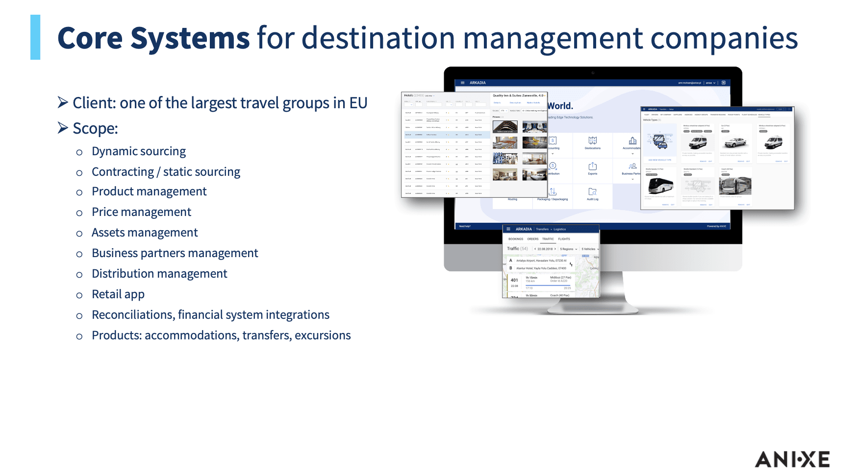Select the first hotel gallery photo thumbnail
This screenshot has width=855, height=476.
(505, 127)
